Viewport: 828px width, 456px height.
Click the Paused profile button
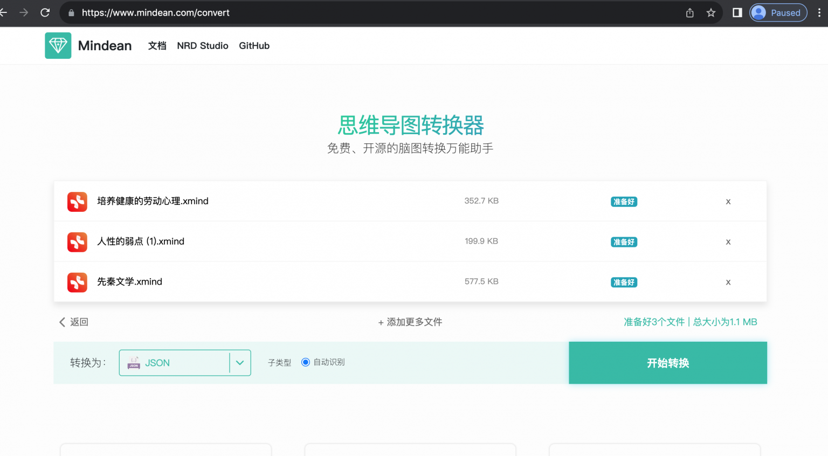click(778, 12)
